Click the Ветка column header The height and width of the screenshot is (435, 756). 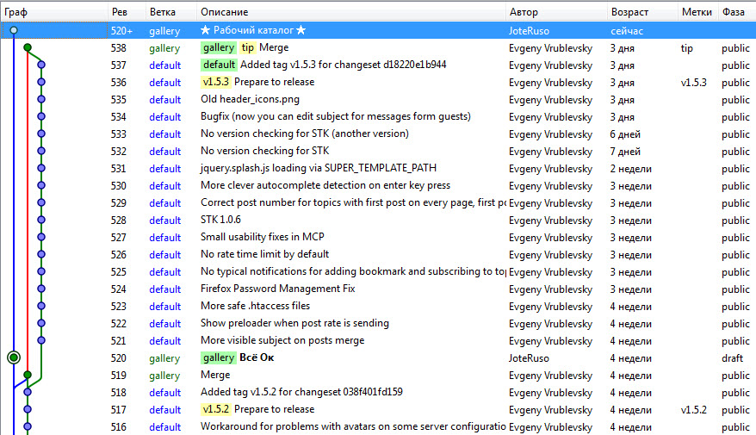(x=163, y=12)
